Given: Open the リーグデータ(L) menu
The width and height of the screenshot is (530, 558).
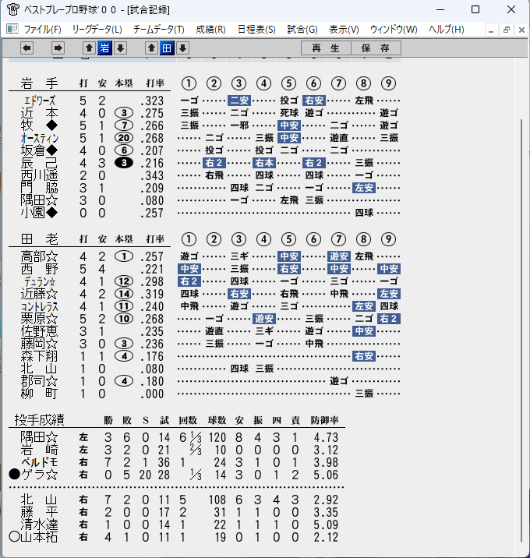Looking at the screenshot, I should [x=97, y=29].
